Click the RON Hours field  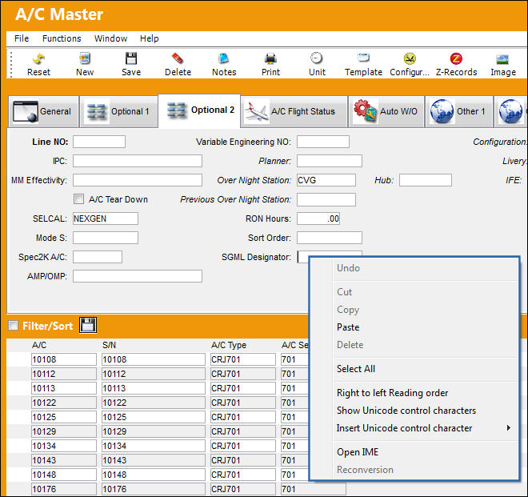pos(318,218)
